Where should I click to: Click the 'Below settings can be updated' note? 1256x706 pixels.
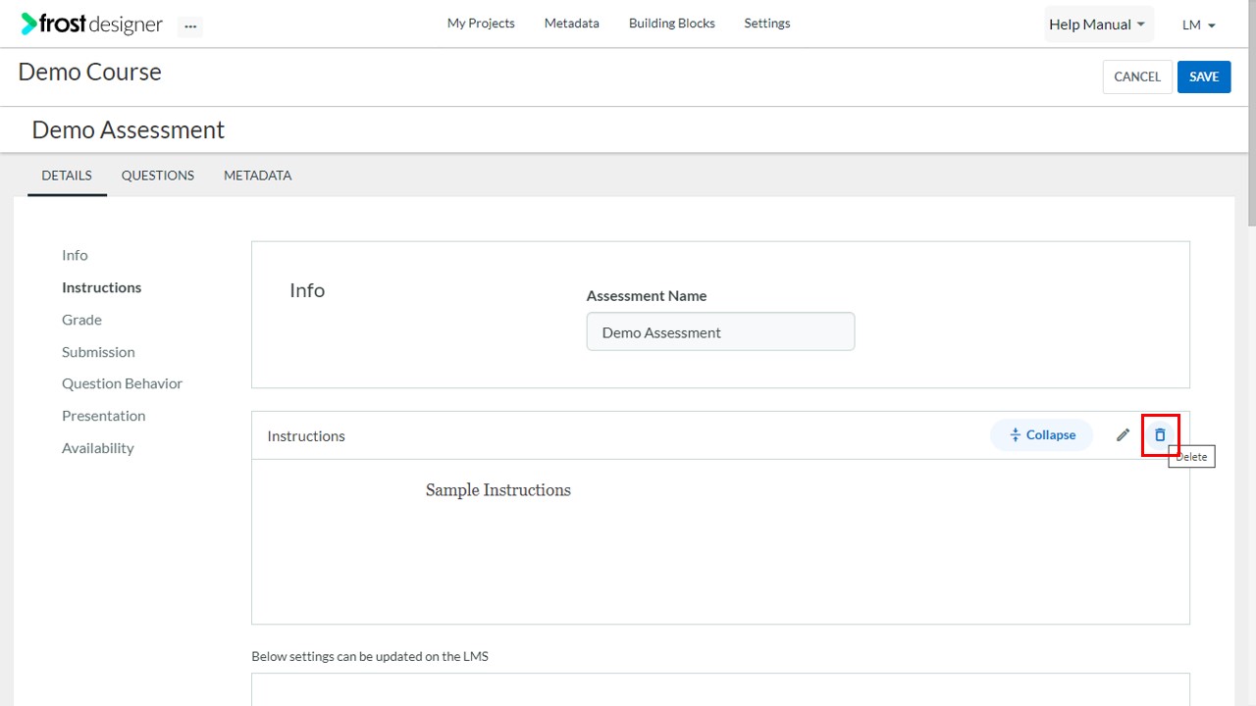(x=370, y=656)
